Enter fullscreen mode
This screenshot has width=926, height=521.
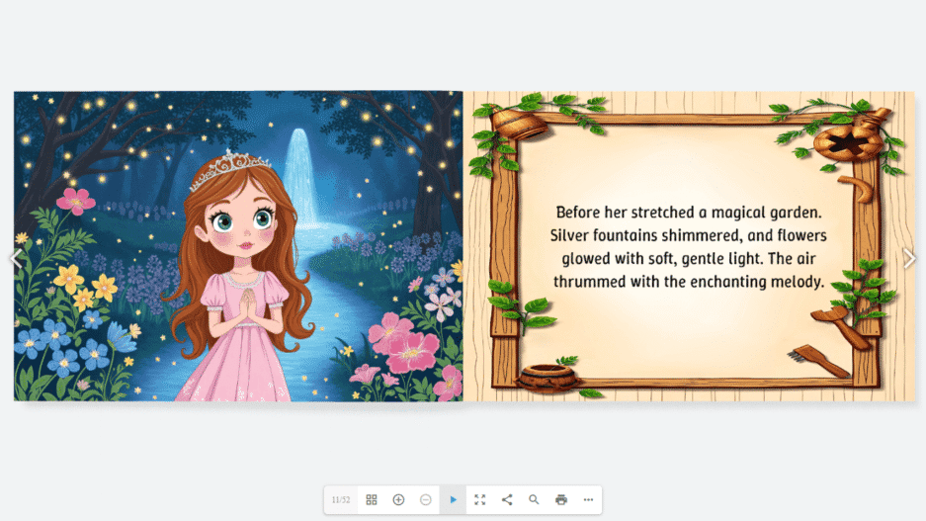tap(480, 499)
